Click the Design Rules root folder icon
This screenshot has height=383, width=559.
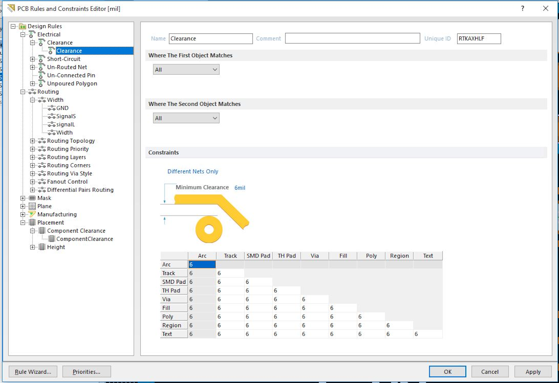pos(23,26)
